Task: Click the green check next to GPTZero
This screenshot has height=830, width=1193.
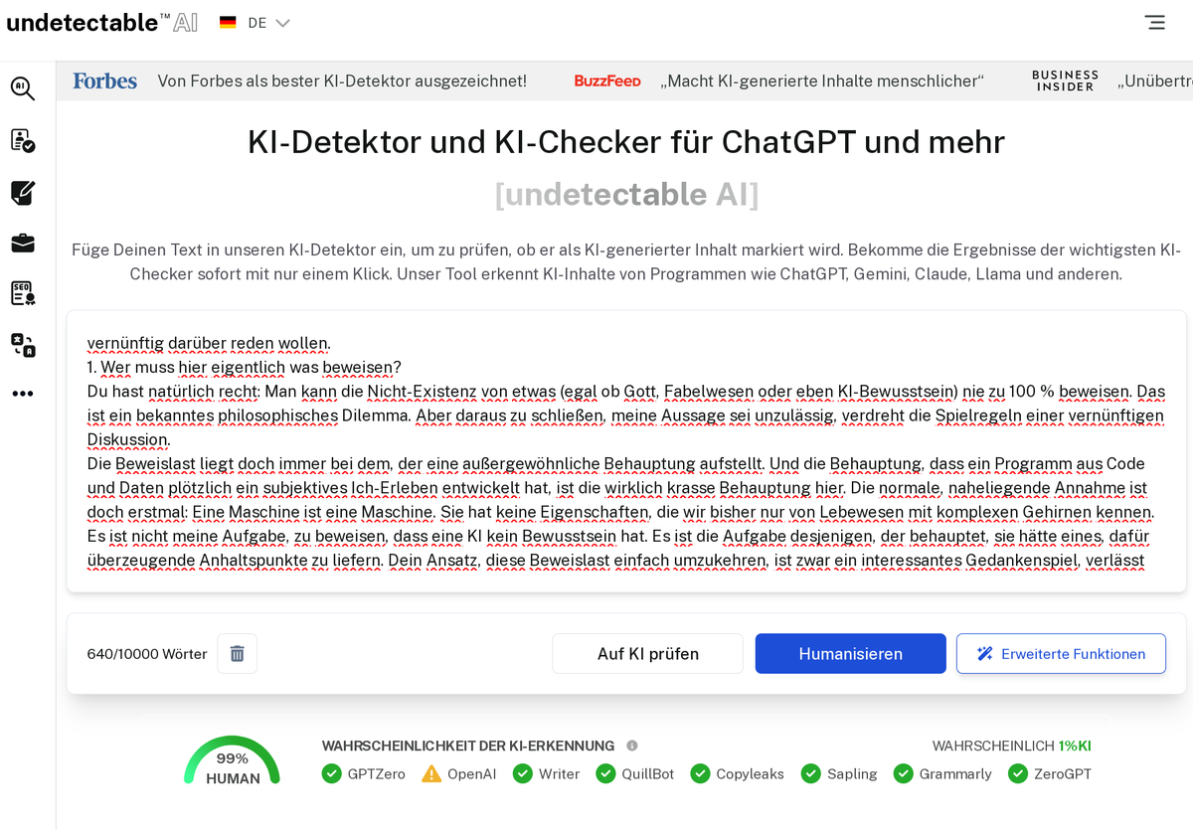Action: 332,773
